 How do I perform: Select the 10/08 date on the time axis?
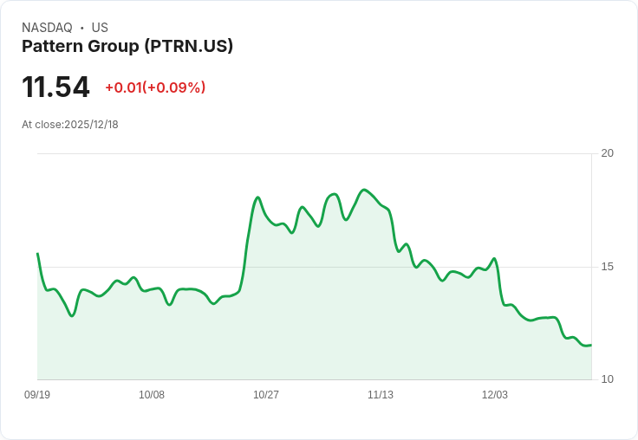click(152, 395)
